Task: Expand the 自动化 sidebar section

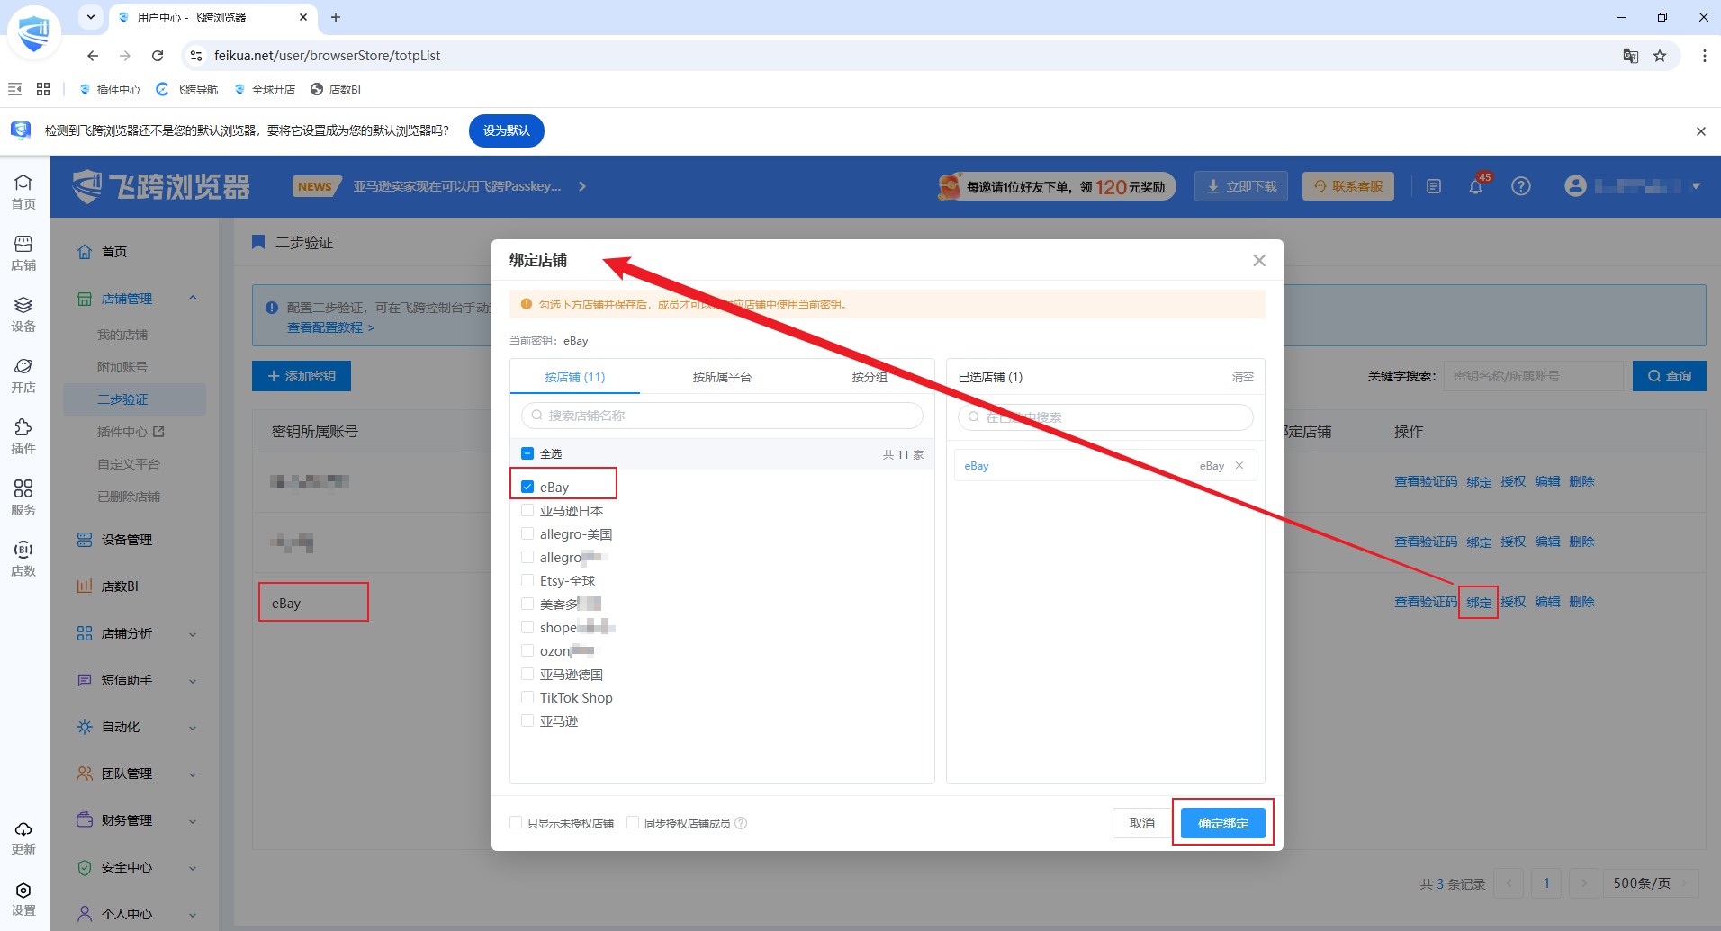Action: tap(193, 727)
